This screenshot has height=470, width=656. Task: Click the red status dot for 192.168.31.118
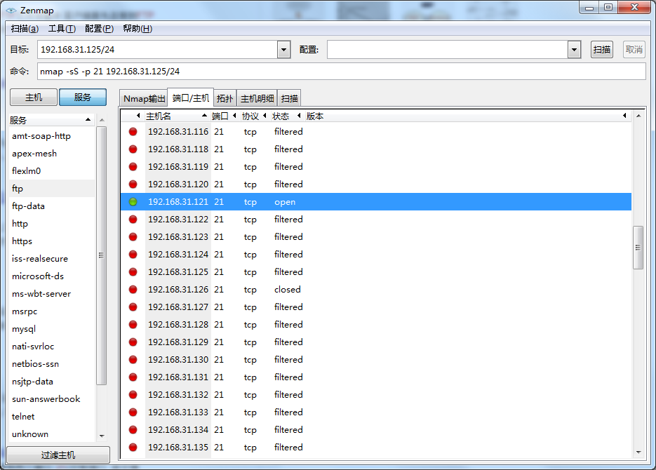click(133, 149)
